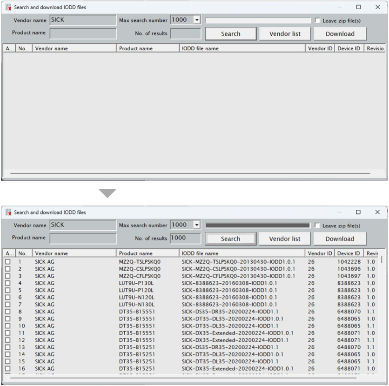Image resolution: width=389 pixels, height=386 pixels.
Task: Sort by IODD file name column in upper window
Action: (x=242, y=48)
